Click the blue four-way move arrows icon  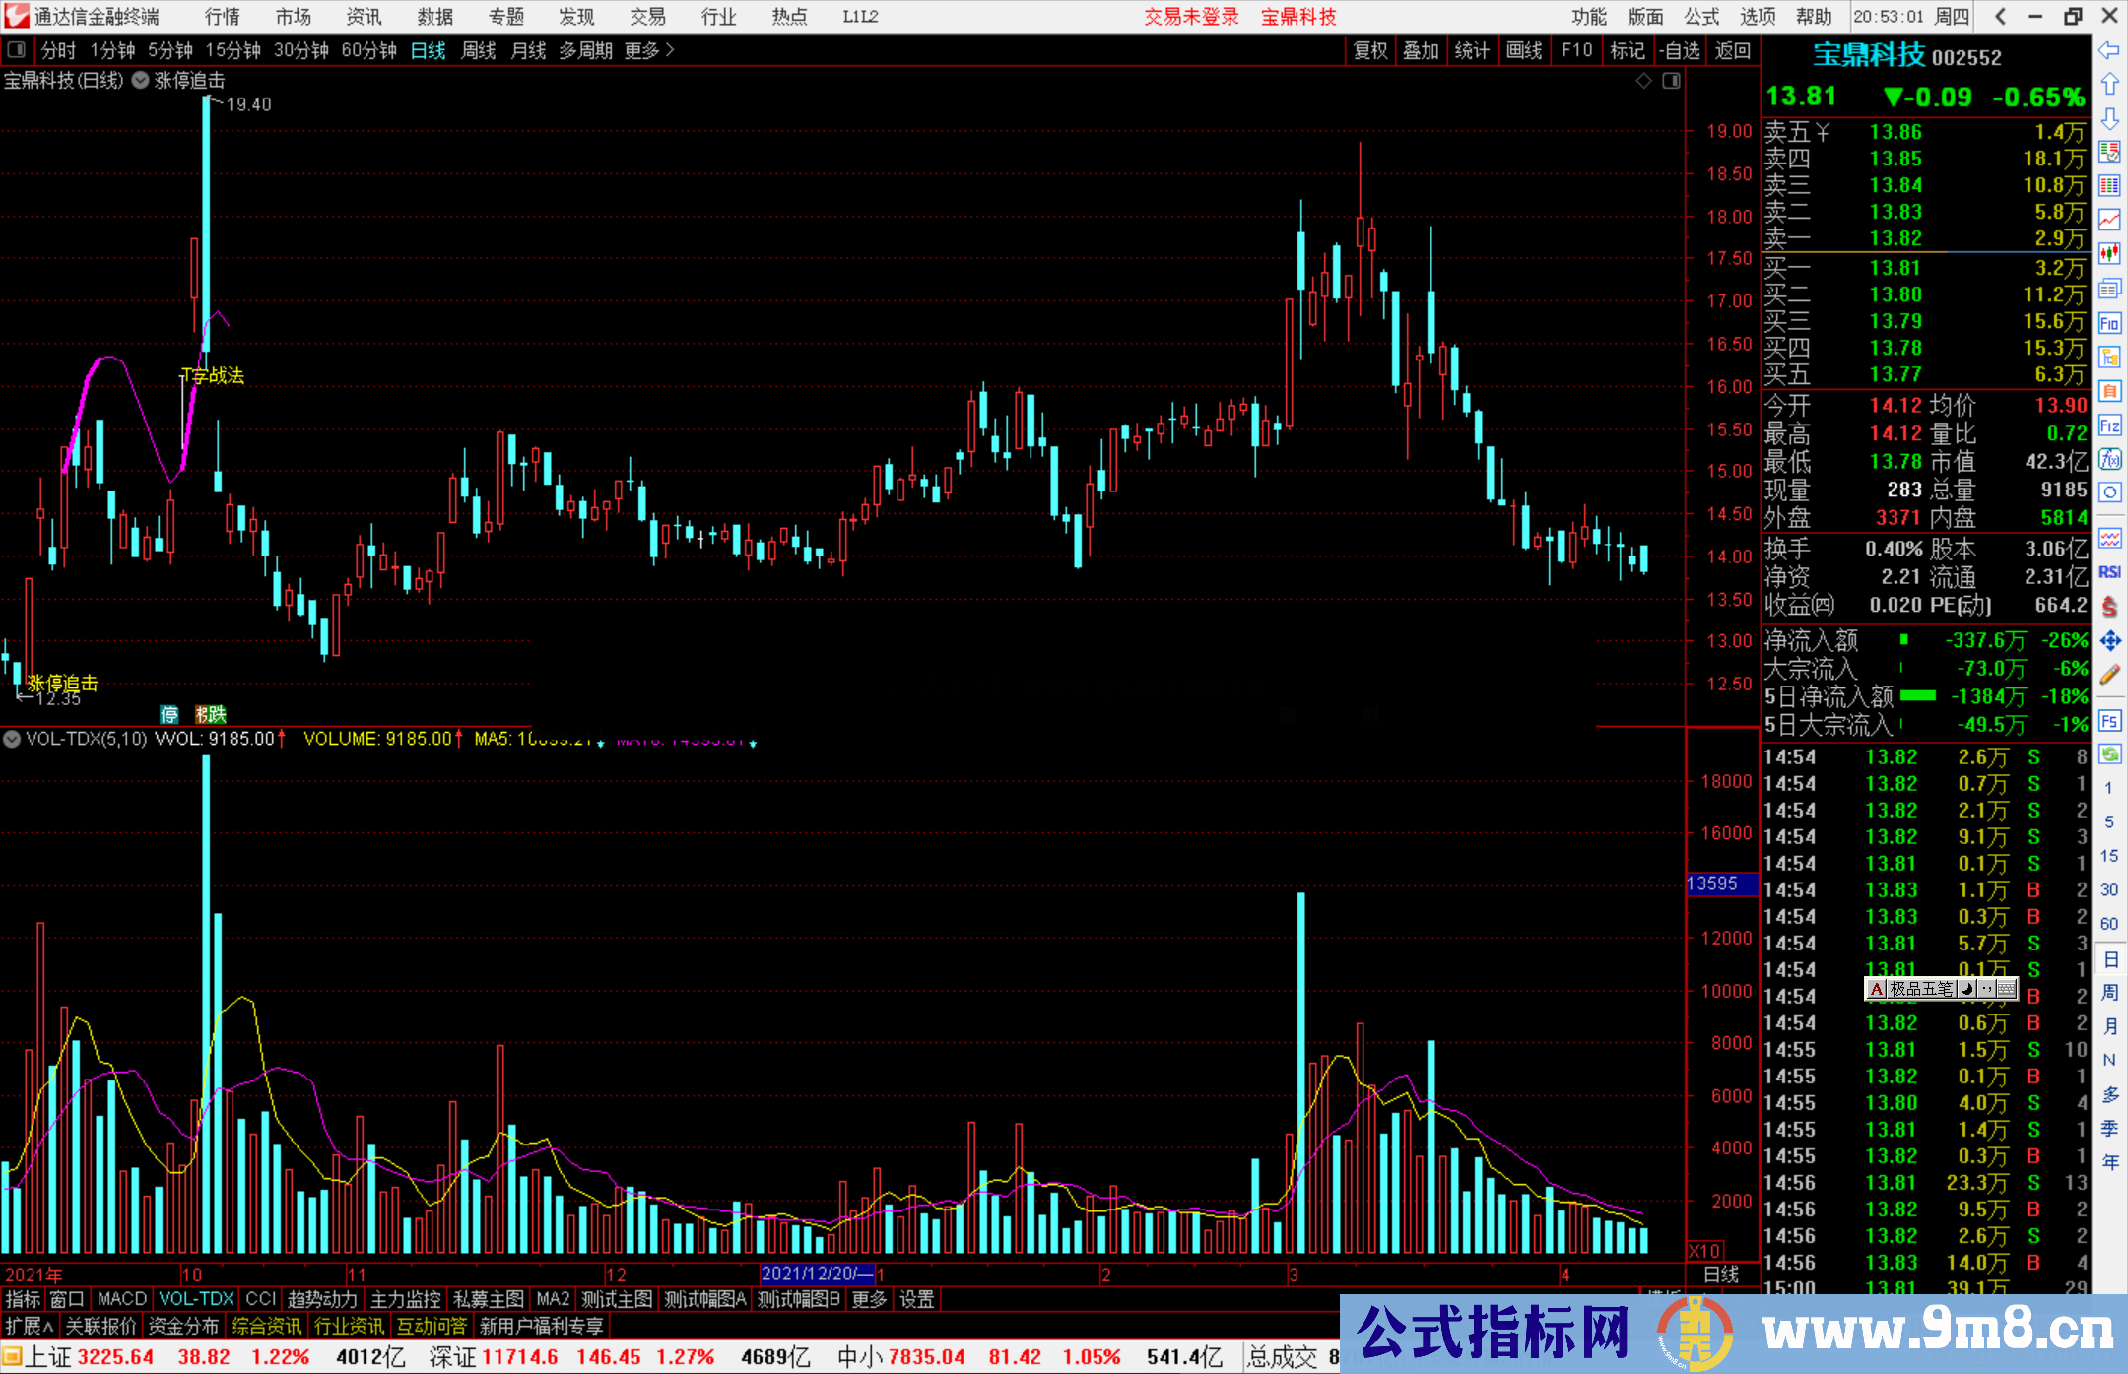coord(2109,641)
